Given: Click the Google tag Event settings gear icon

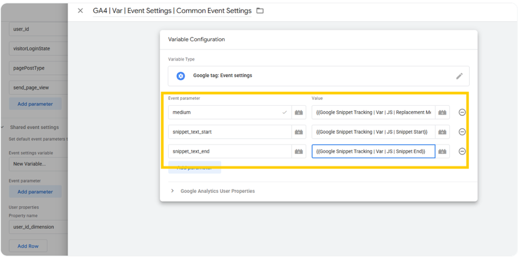Looking at the screenshot, I should (181, 76).
